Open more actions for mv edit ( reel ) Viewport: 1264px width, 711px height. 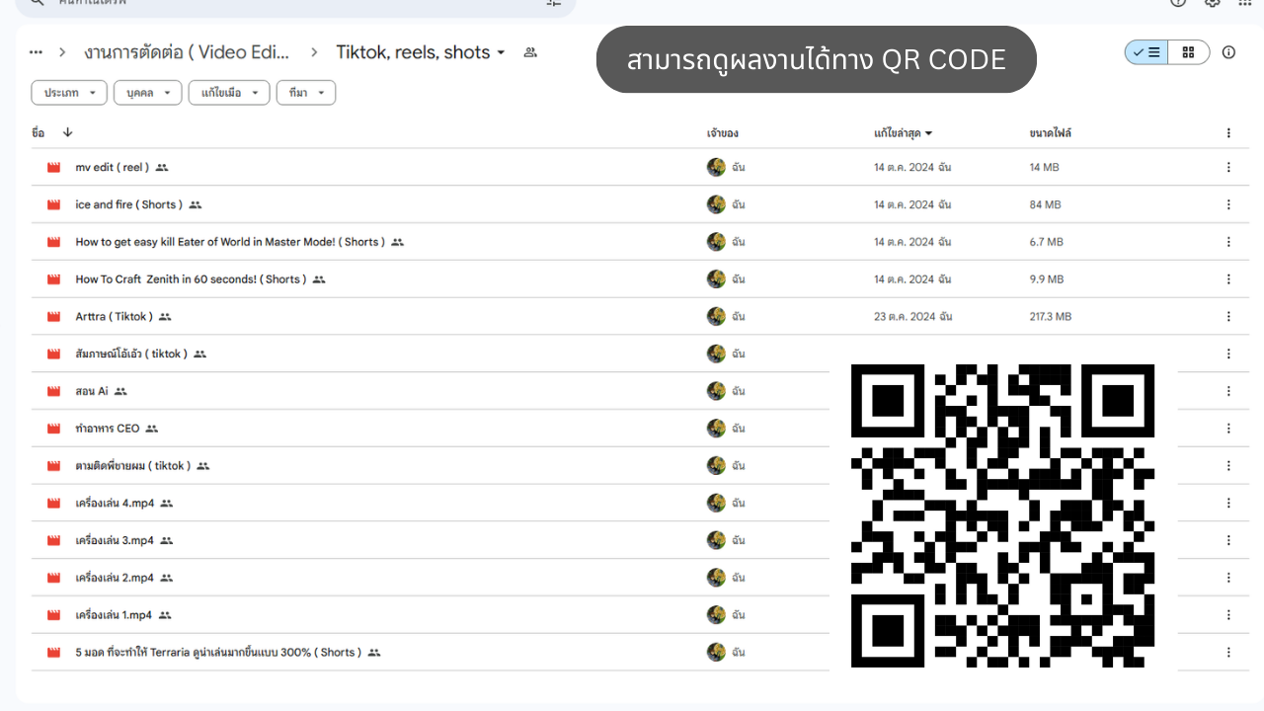pos(1228,168)
